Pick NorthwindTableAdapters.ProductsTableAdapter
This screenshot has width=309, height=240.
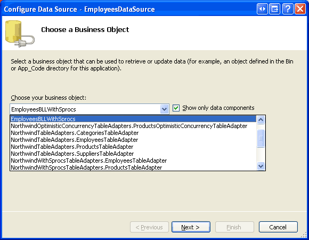(x=133, y=147)
